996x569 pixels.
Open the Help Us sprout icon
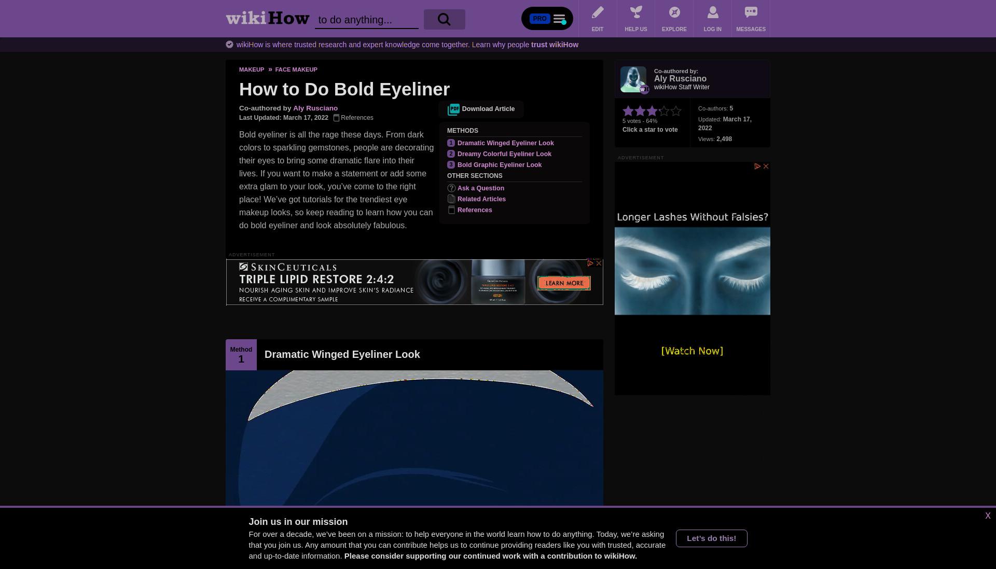point(636,12)
